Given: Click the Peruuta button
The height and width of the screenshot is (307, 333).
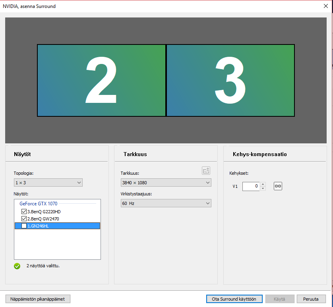Looking at the screenshot, I should pyautogui.click(x=311, y=299).
